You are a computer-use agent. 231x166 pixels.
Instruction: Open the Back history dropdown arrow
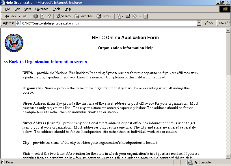[19, 16]
